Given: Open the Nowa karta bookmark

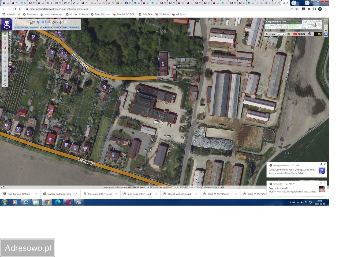Looking at the screenshot, I should point(30,14).
